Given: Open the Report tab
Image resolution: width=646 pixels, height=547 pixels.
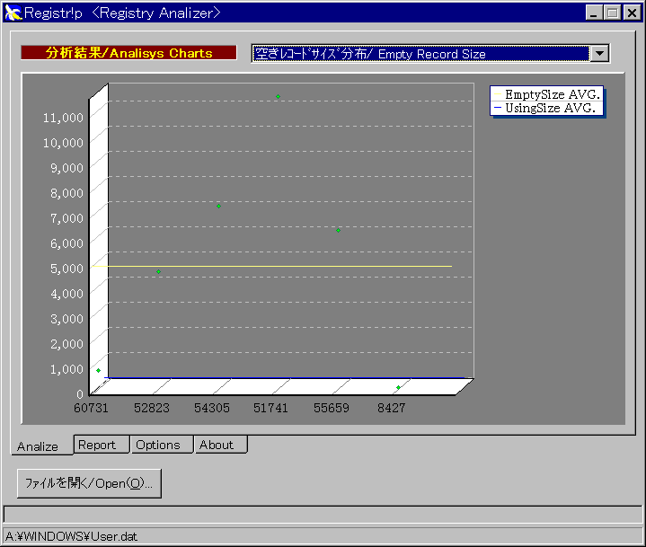Looking at the screenshot, I should click(x=97, y=445).
